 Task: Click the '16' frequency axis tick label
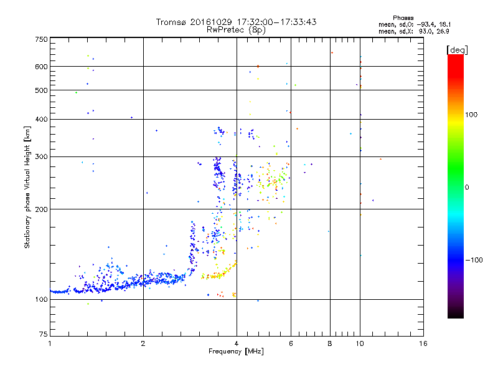(423, 343)
